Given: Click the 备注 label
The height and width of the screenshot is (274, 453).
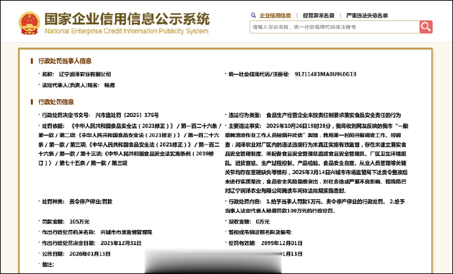Looking at the screenshot, I should pyautogui.click(x=48, y=264).
